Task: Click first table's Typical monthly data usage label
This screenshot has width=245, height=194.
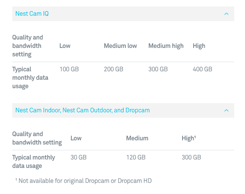Action: pyautogui.click(x=30, y=77)
